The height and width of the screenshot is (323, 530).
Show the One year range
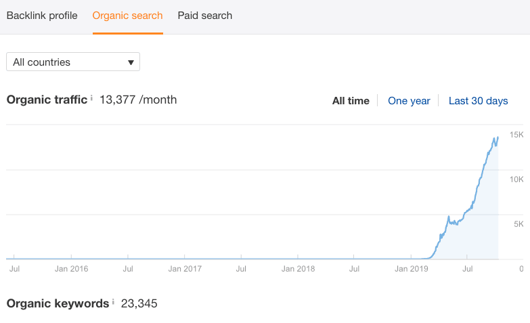(x=409, y=101)
